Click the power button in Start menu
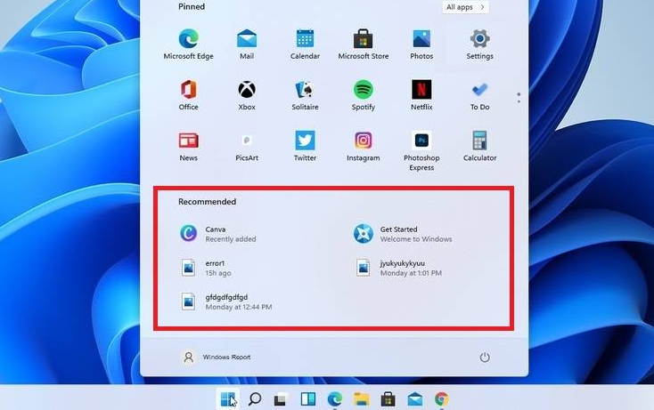 click(x=484, y=358)
